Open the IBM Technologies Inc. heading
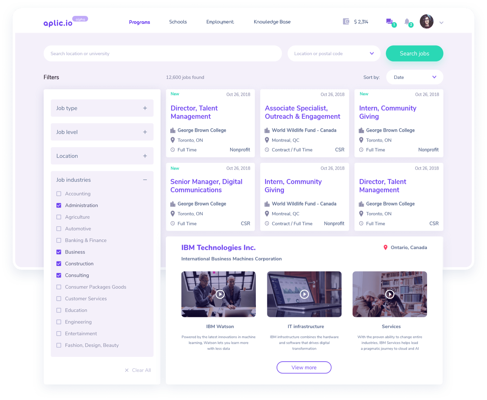This screenshot has height=400, width=487. point(218,248)
